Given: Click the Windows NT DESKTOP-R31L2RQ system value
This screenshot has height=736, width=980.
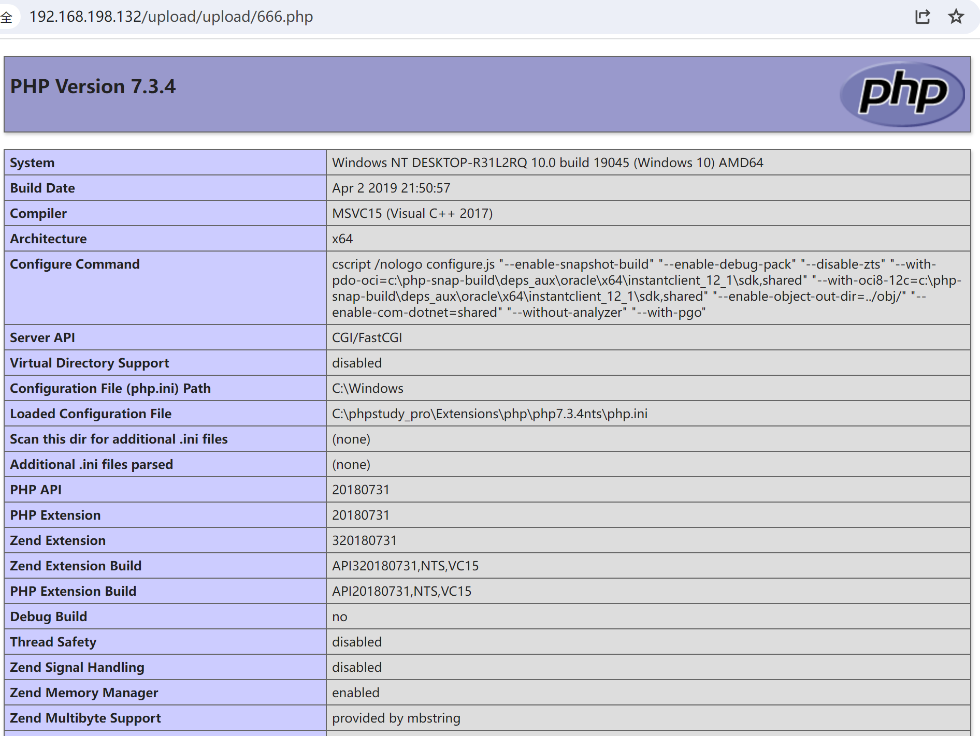Looking at the screenshot, I should coord(547,163).
